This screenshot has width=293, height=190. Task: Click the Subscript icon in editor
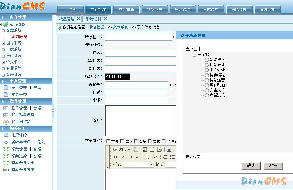click(148, 157)
